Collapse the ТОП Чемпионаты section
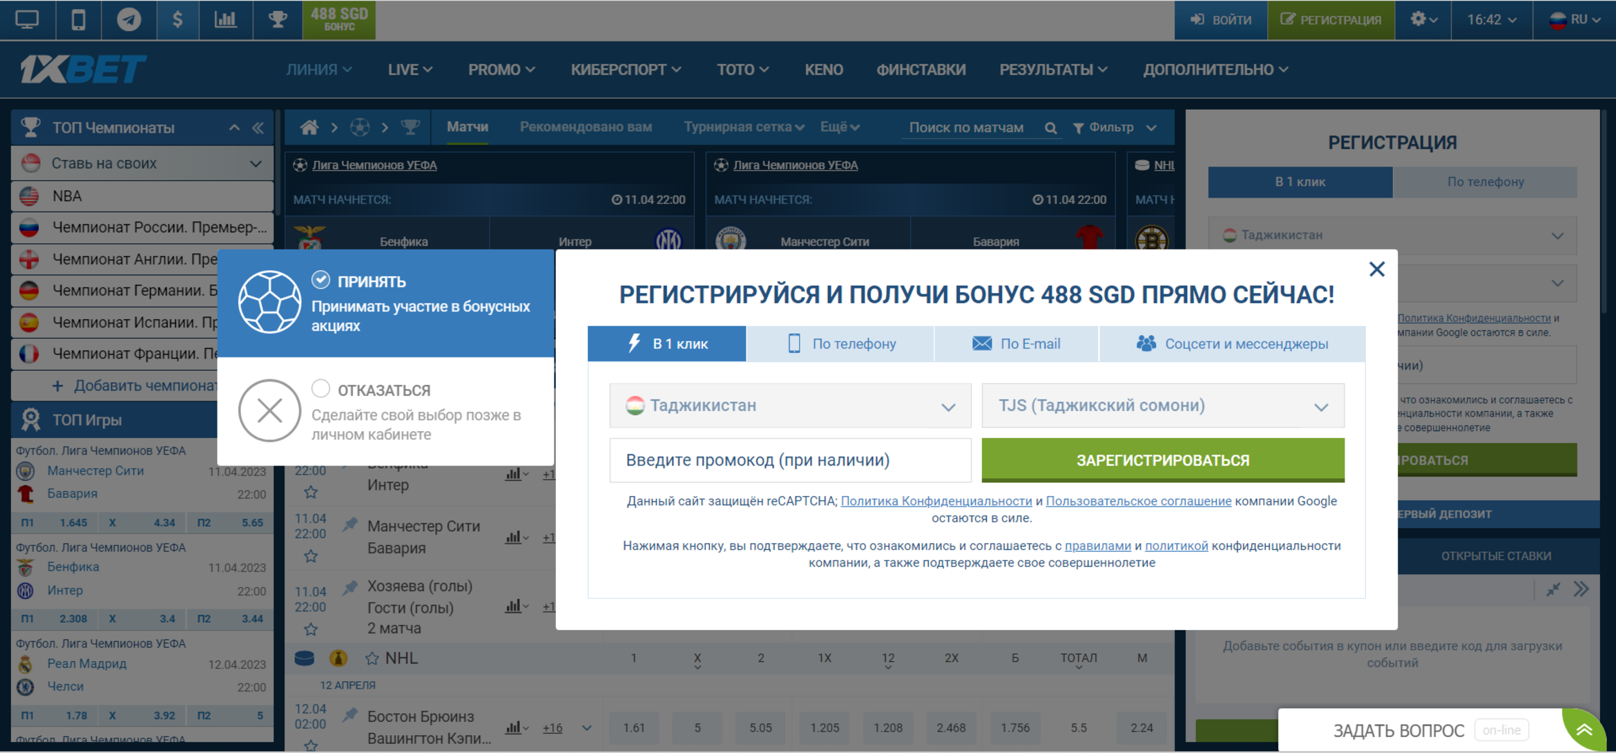 coord(234,128)
